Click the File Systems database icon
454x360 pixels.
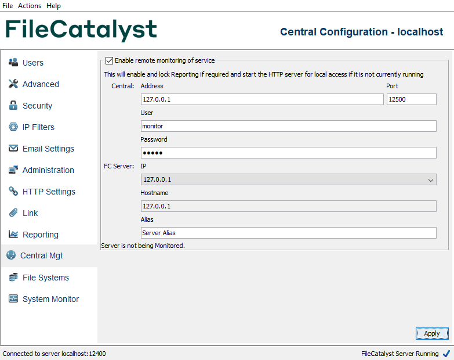point(13,277)
